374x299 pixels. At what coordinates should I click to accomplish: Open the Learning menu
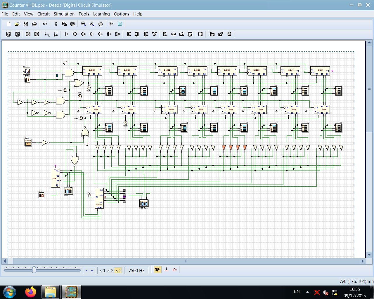(101, 14)
